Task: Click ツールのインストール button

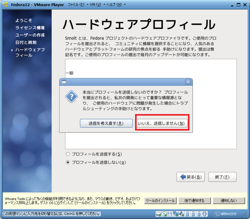Action: (x=160, y=201)
